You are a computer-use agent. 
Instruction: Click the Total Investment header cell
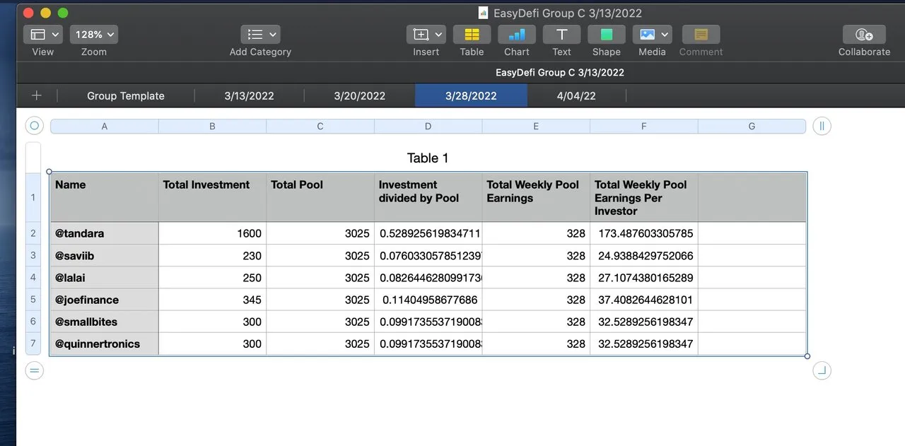(x=212, y=197)
